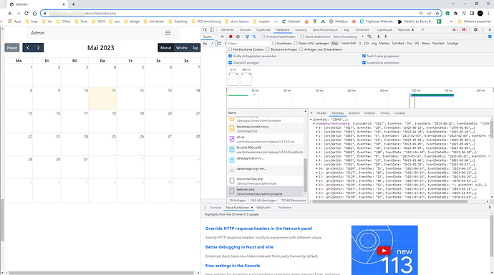Expand item 10 with projektid 5109
This screenshot has height=275, width=494.
coord(317,168)
